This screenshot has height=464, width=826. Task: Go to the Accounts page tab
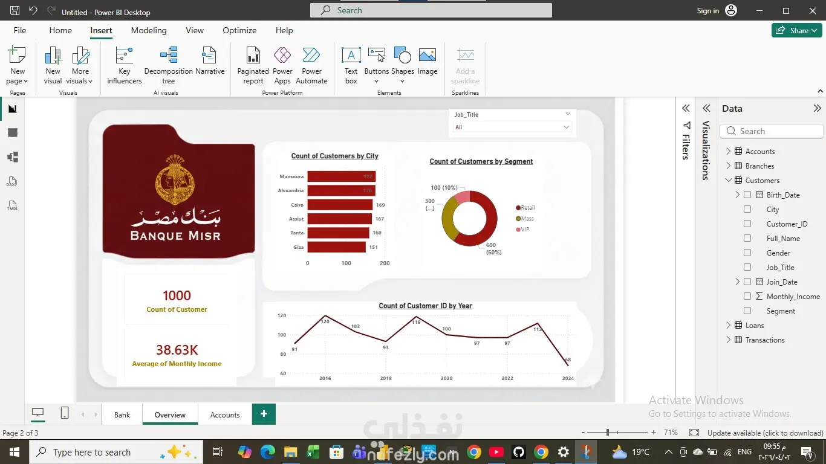coord(225,415)
